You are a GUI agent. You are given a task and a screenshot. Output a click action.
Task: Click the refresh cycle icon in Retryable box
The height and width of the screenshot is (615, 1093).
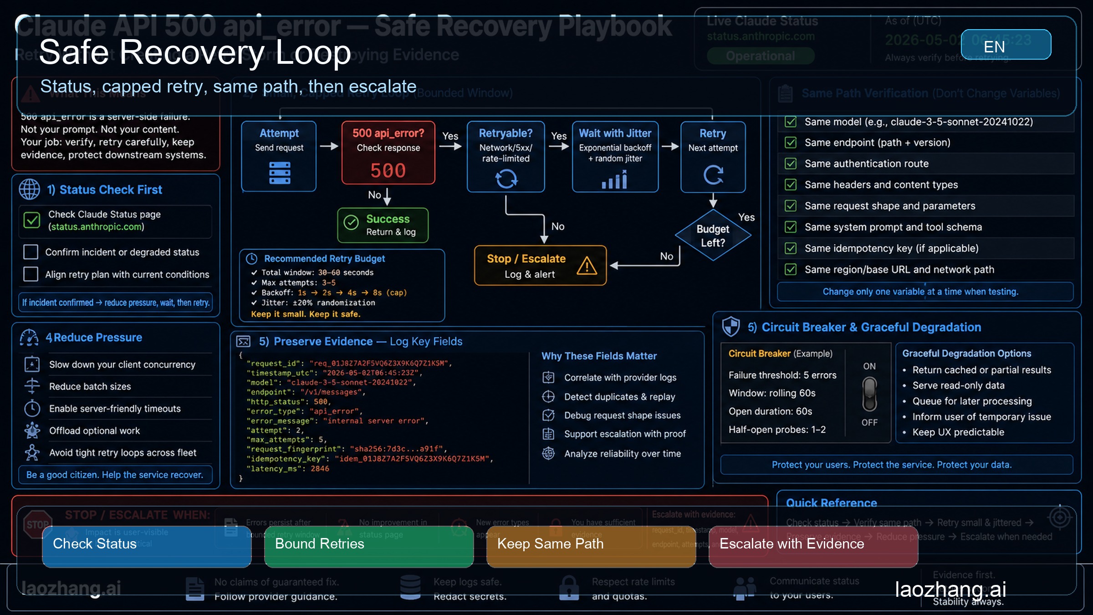(506, 179)
